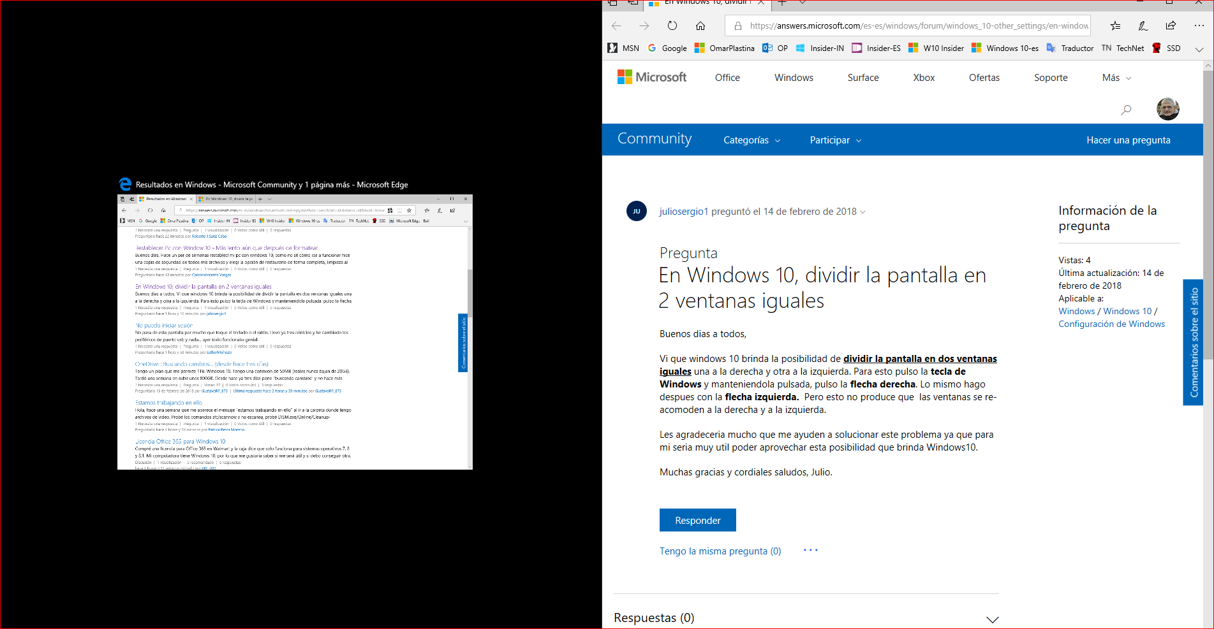The image size is (1214, 629).
Task: Open the Traductor favorite
Action: (x=1070, y=48)
